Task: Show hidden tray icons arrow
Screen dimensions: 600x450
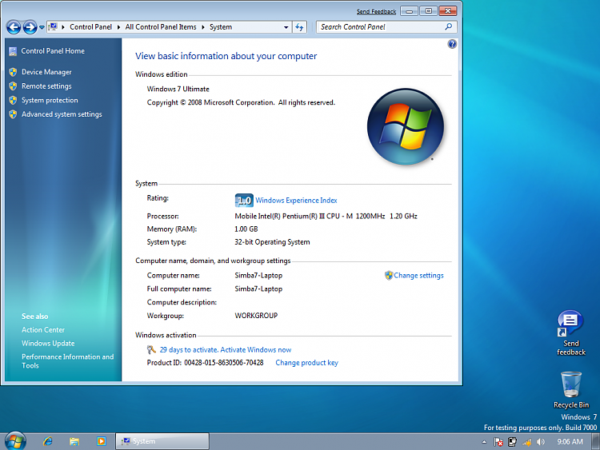Action: click(484, 442)
